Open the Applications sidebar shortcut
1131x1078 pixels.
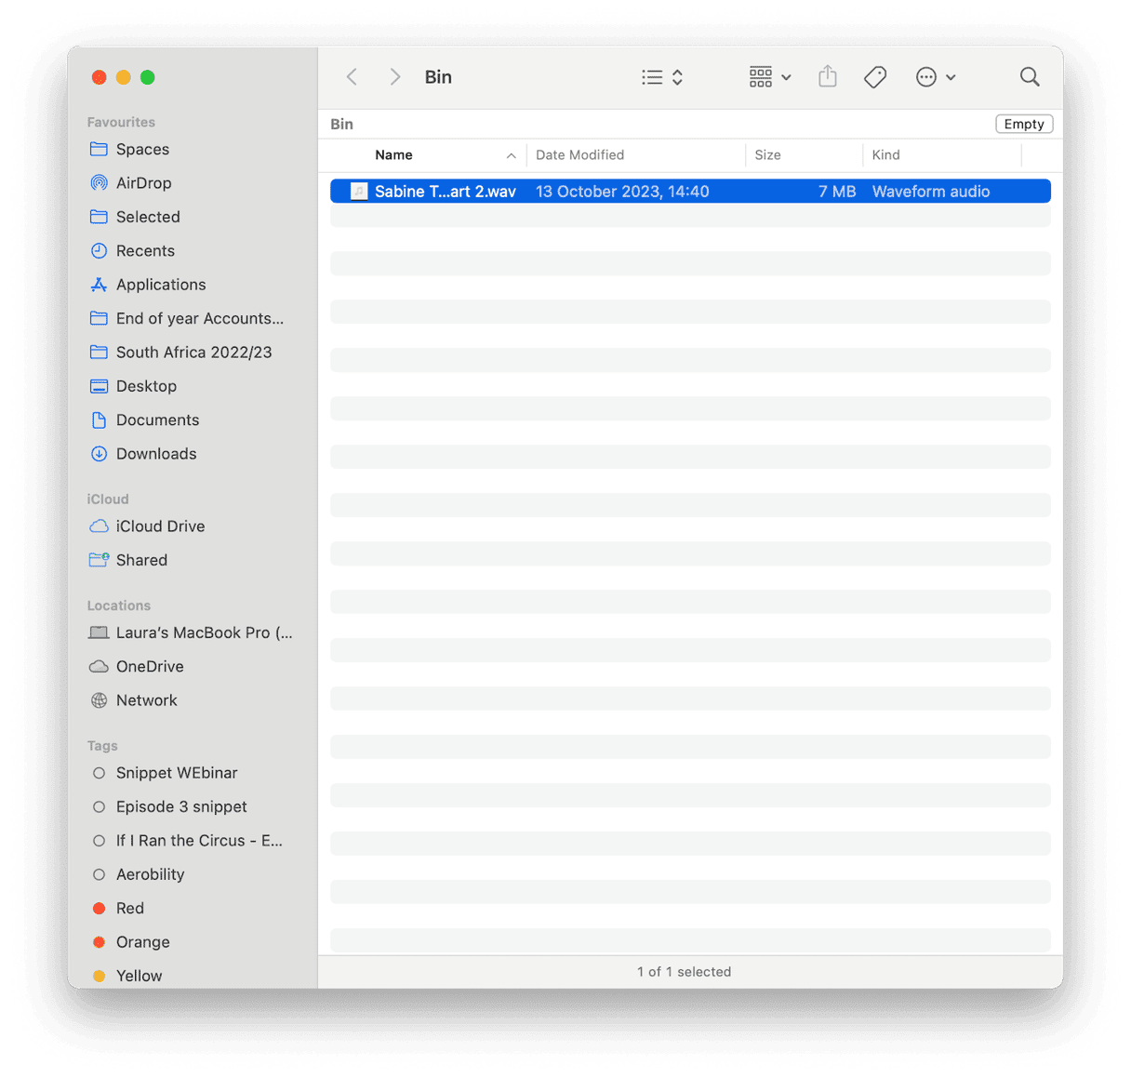coord(161,284)
